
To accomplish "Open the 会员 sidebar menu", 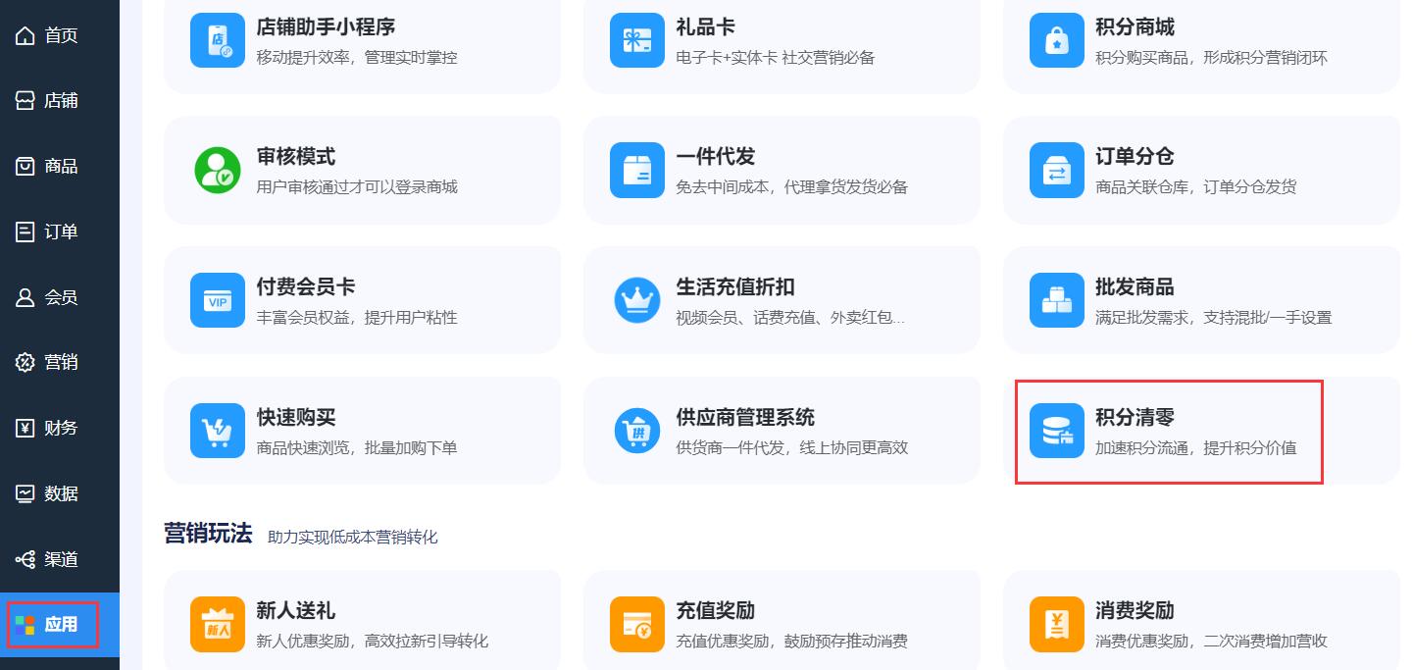I will (60, 297).
